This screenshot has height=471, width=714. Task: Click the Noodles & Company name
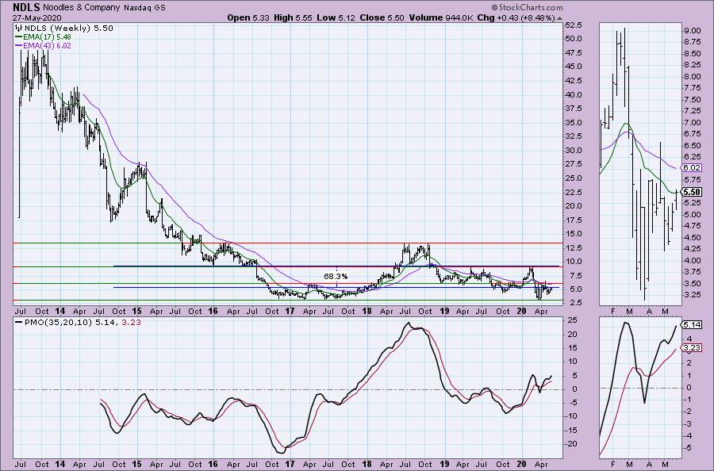tap(82, 8)
